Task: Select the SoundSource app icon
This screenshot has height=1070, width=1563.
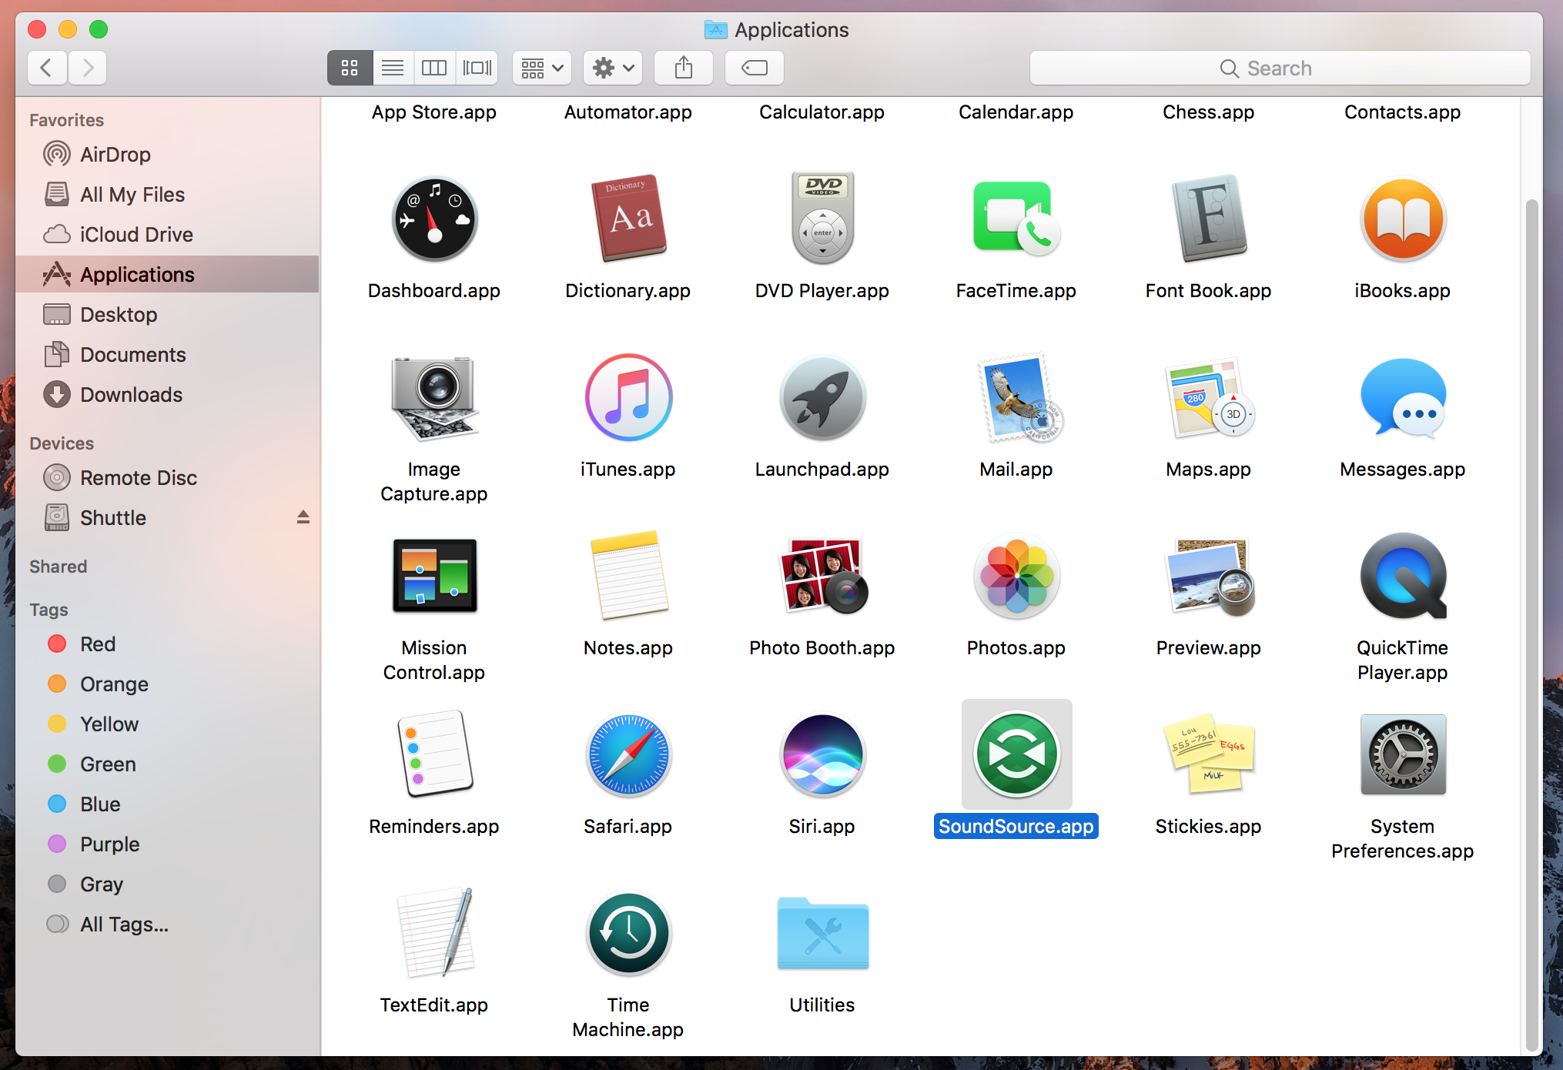Action: [x=1016, y=754]
